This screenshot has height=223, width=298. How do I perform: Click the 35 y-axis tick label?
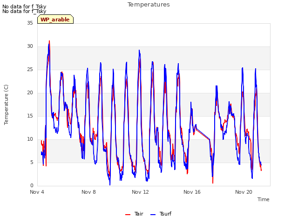point(30,23)
